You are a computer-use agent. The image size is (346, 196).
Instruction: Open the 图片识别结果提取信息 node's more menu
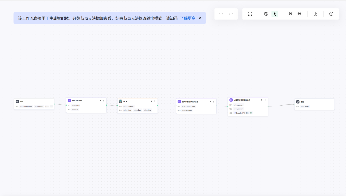(213, 102)
